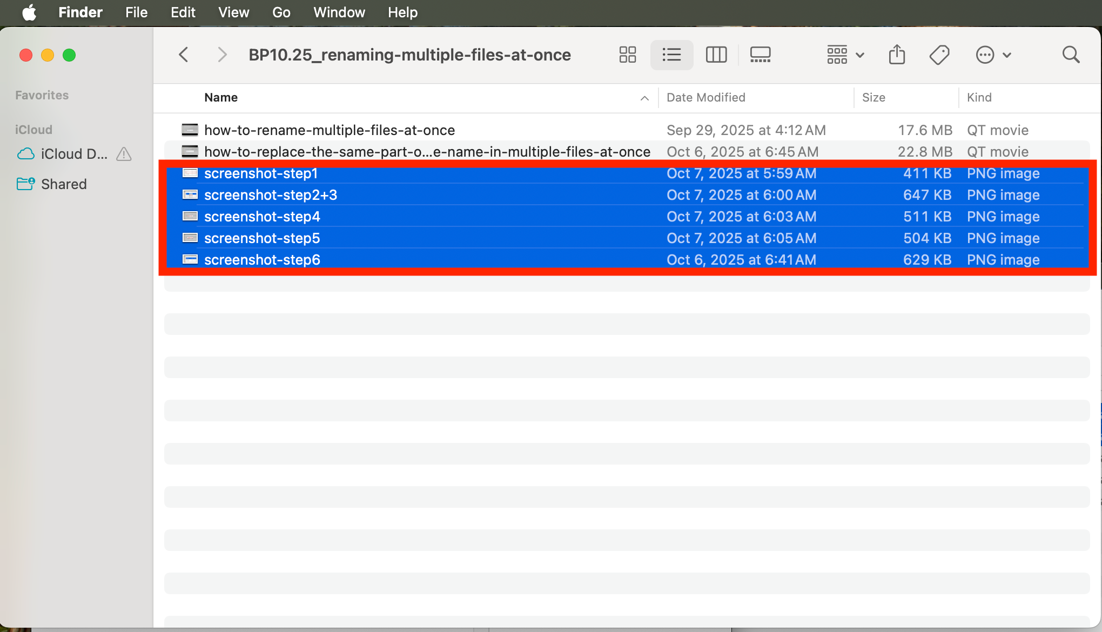Click the iCloud Drive warning indicator
The width and height of the screenshot is (1102, 632).
point(123,154)
